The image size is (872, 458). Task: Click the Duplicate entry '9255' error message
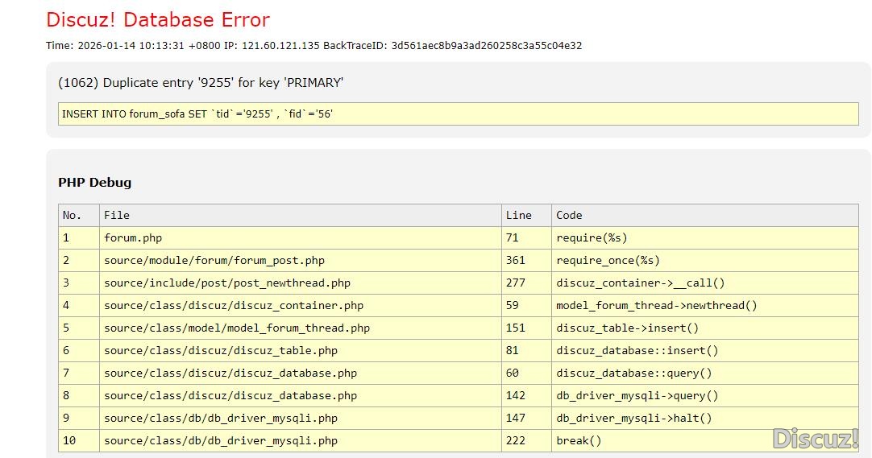(x=201, y=83)
